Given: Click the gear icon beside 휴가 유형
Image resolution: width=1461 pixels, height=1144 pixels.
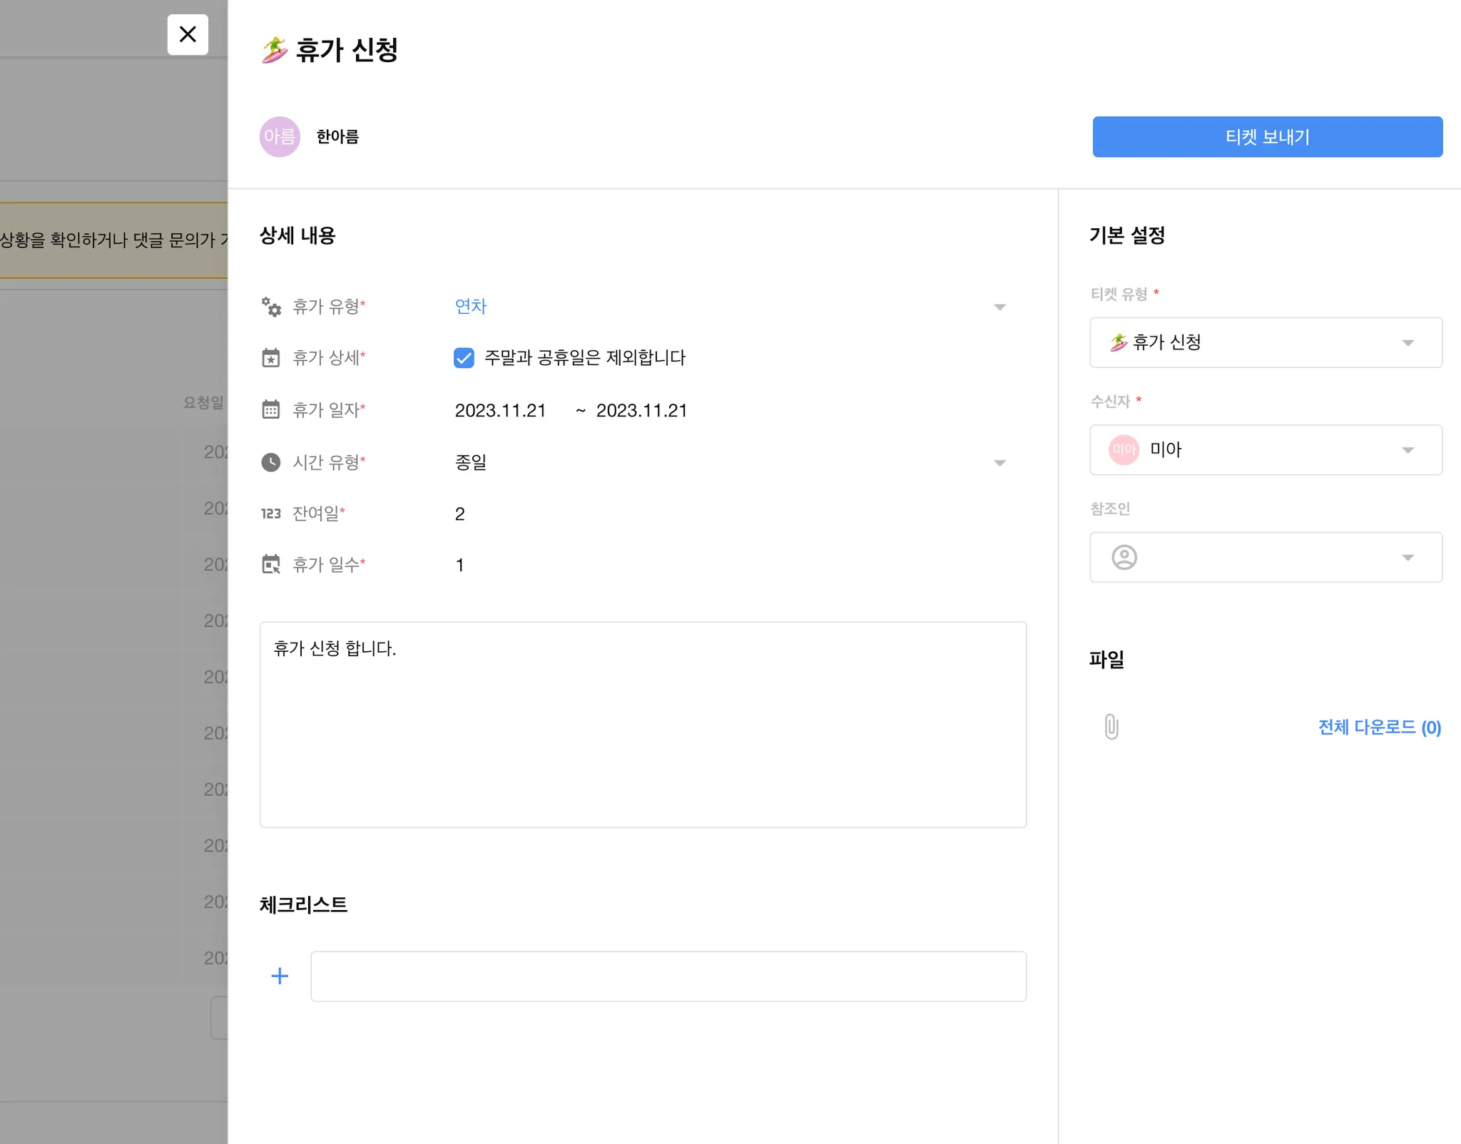Looking at the screenshot, I should pyautogui.click(x=271, y=307).
